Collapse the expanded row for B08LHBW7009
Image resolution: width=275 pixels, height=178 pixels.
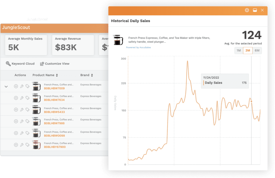click(x=6, y=86)
